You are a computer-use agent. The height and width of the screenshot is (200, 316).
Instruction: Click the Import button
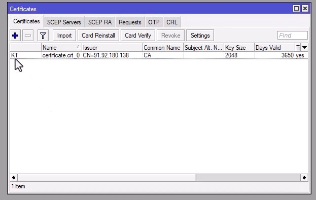[64, 36]
